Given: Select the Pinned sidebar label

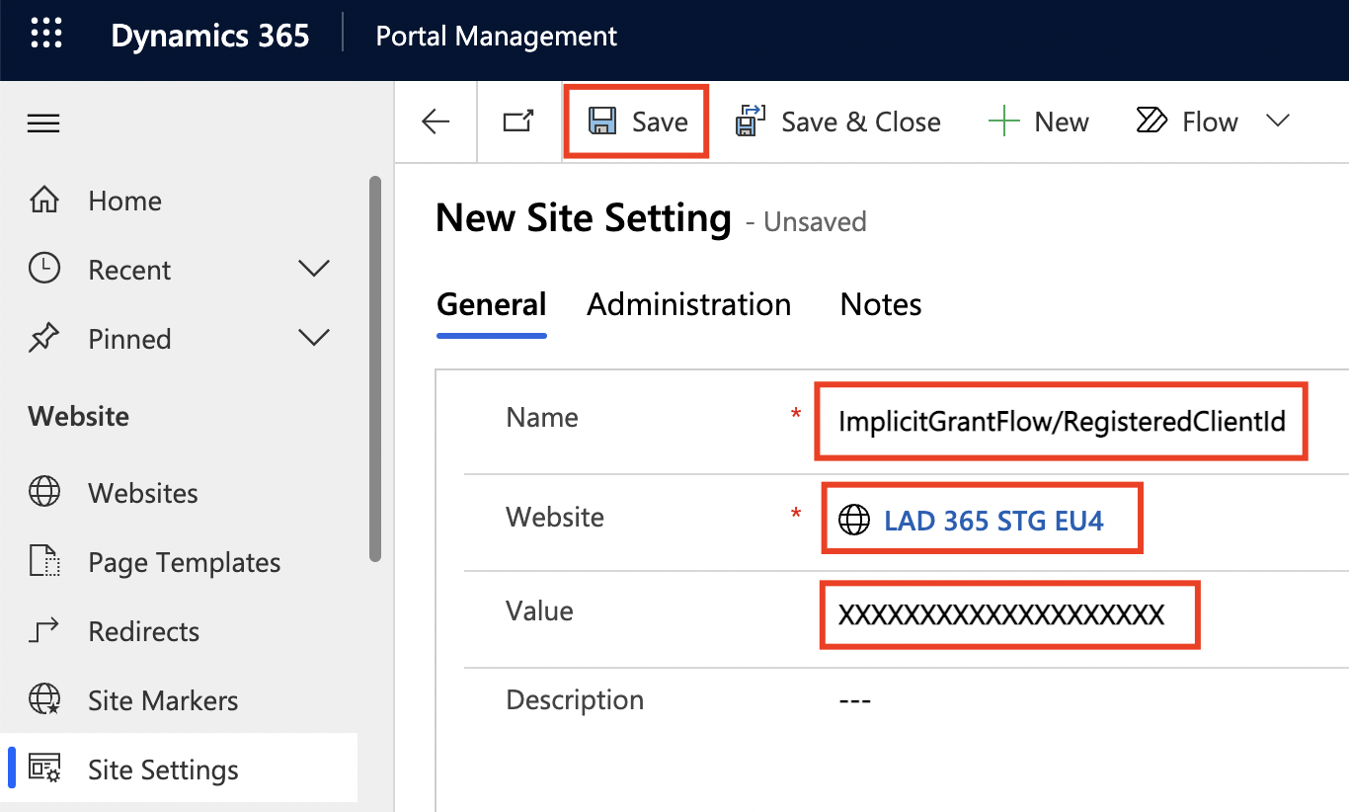Looking at the screenshot, I should click(129, 339).
